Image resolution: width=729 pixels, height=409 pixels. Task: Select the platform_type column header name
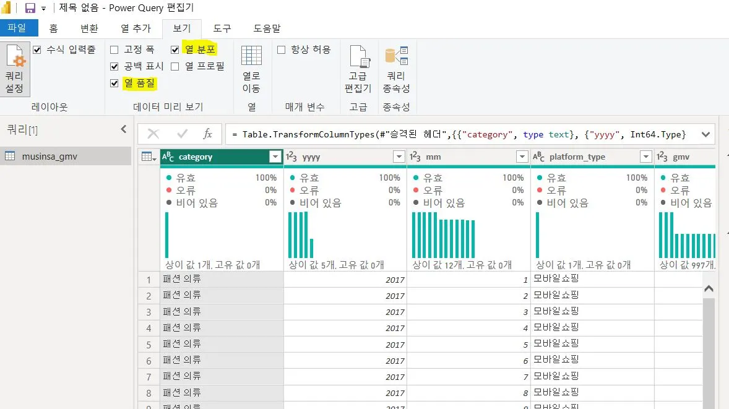[x=577, y=157]
